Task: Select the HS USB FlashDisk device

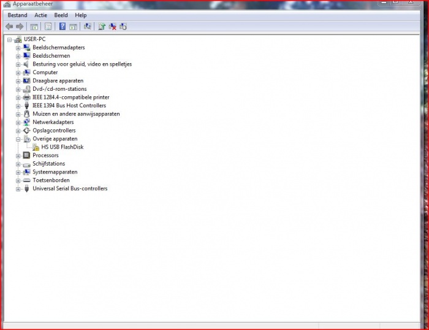Action: [63, 147]
